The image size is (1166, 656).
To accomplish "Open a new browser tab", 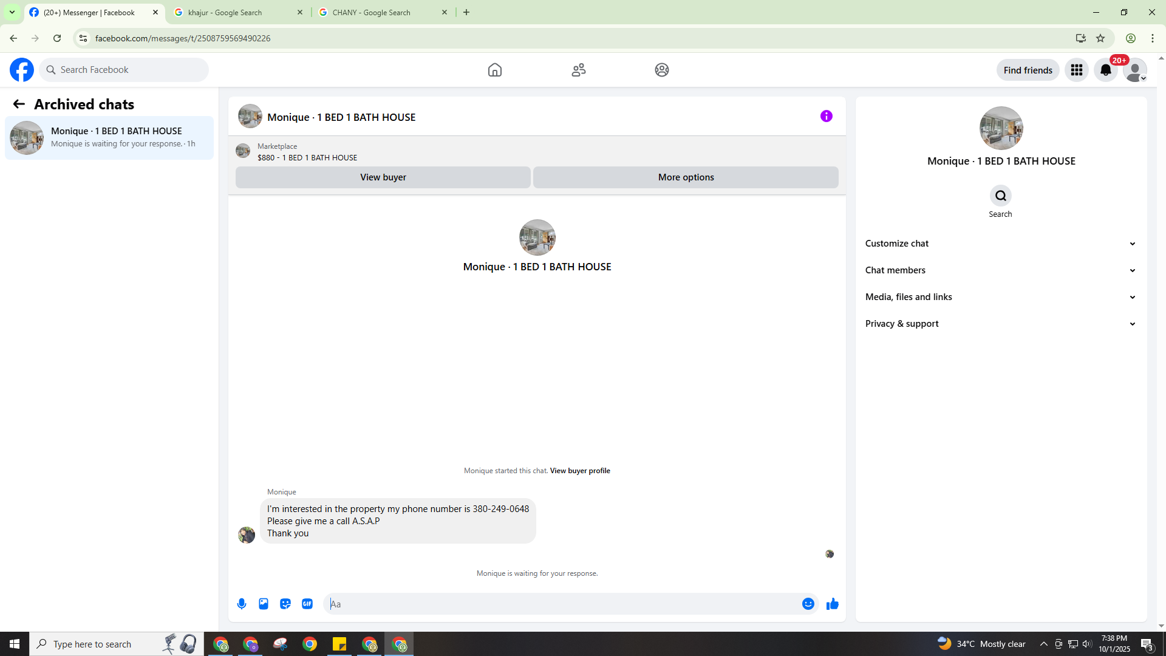I will 466,12.
